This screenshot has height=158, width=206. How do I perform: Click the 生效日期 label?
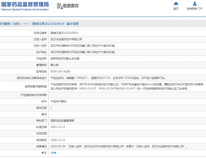pyautogui.click(x=41, y=133)
